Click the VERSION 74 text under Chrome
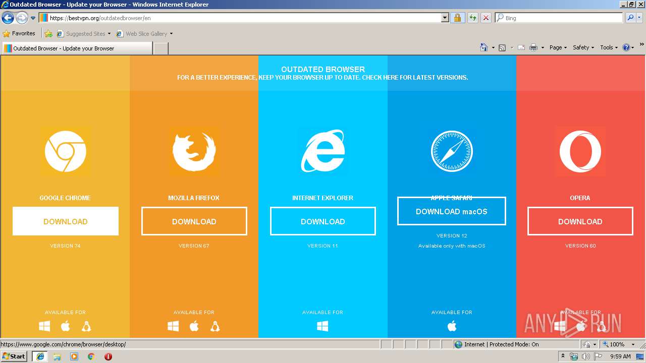Image resolution: width=646 pixels, height=363 pixels. click(65, 246)
